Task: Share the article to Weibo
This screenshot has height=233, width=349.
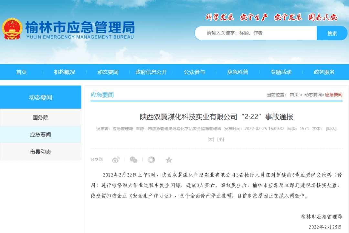Action: point(116,160)
